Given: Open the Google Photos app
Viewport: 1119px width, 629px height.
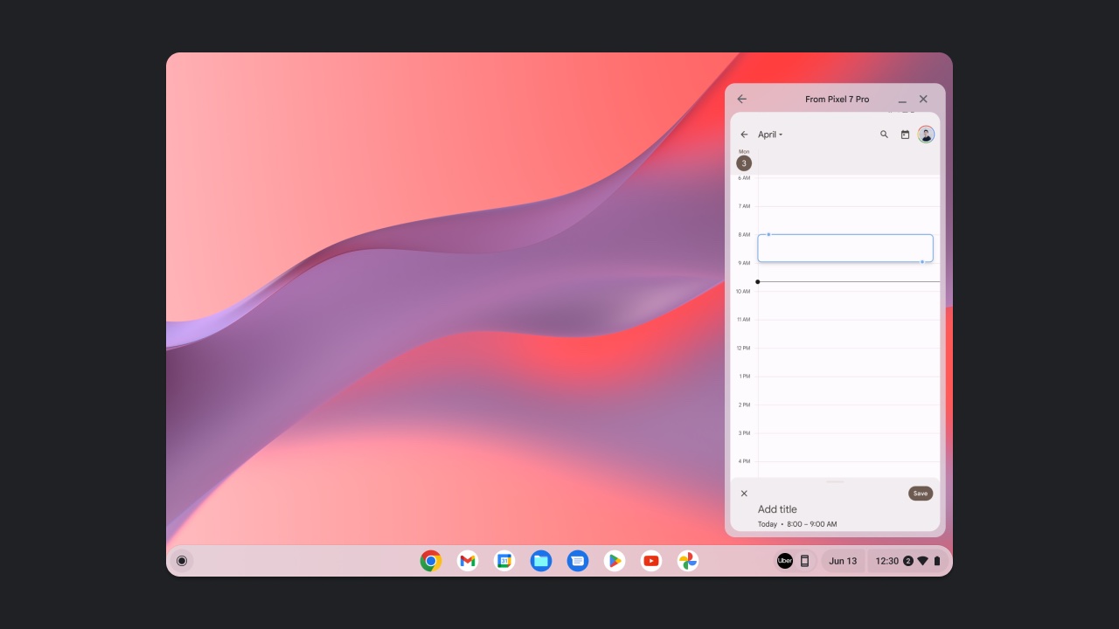Looking at the screenshot, I should 688,561.
